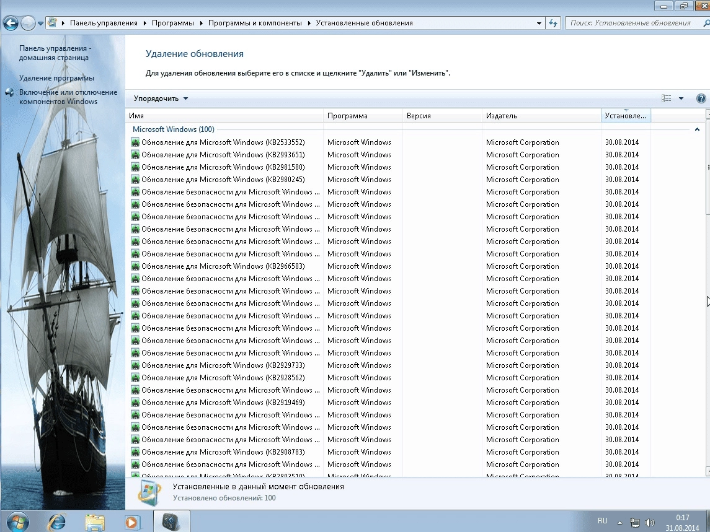Sort by the 'Программа' column header
The width and height of the screenshot is (710, 532).
click(363, 116)
